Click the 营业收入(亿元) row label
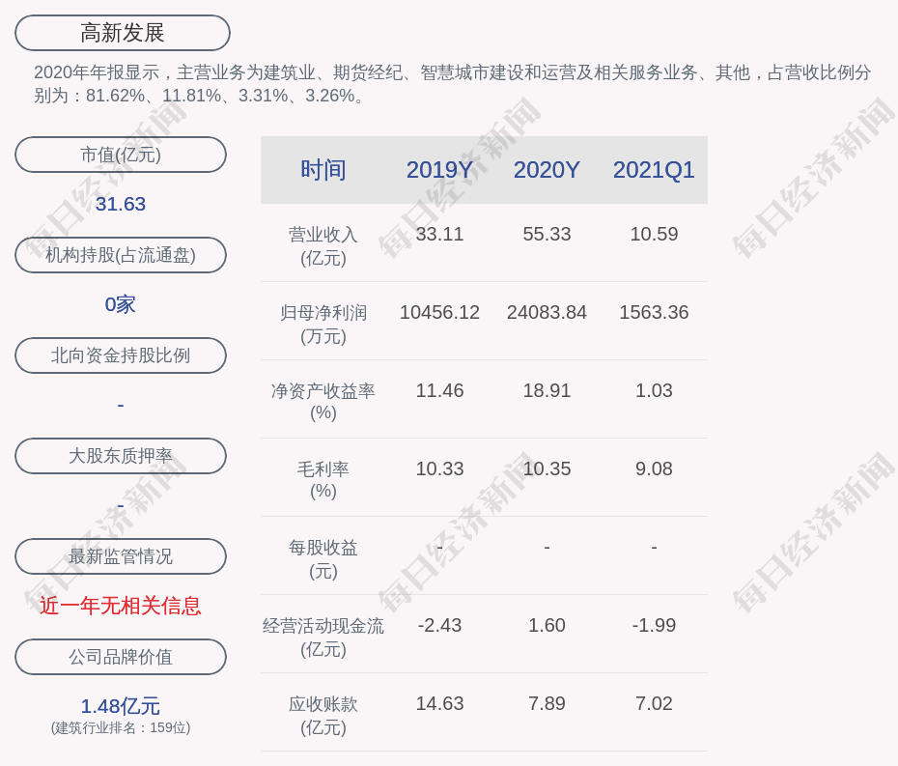Viewport: 898px width, 766px height. [x=323, y=245]
